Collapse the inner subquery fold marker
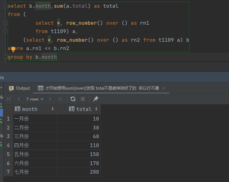 (x=6, y=23)
